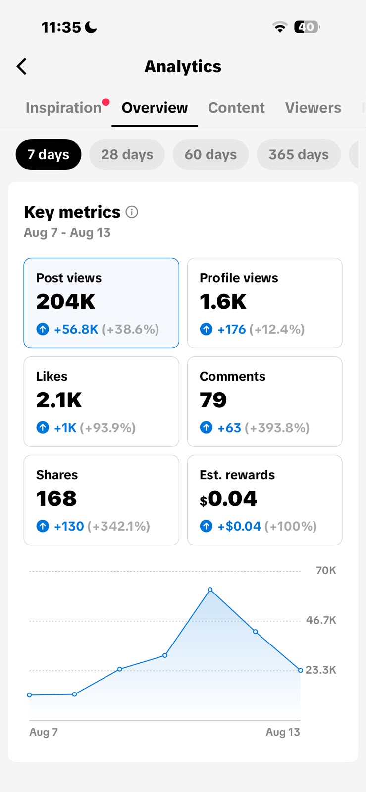Select the Post views metric card
The image size is (366, 792).
(102, 303)
